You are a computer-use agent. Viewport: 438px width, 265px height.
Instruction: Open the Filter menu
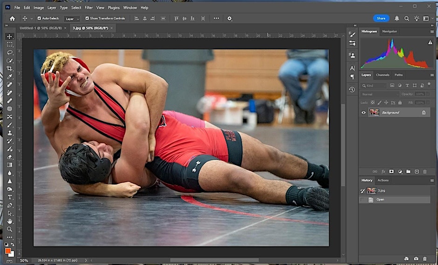coord(89,7)
